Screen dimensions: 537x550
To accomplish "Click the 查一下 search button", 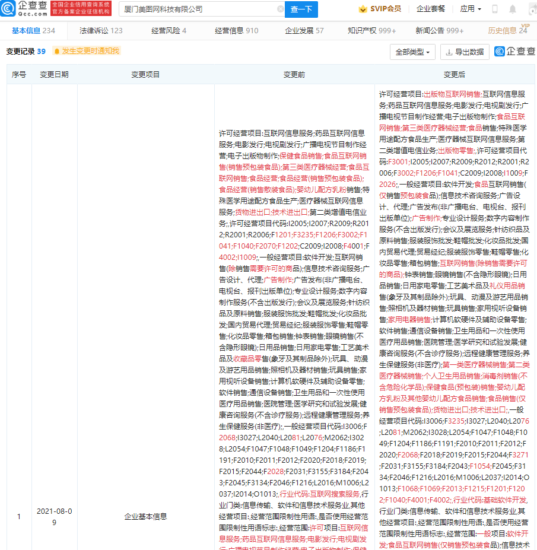I will (301, 9).
